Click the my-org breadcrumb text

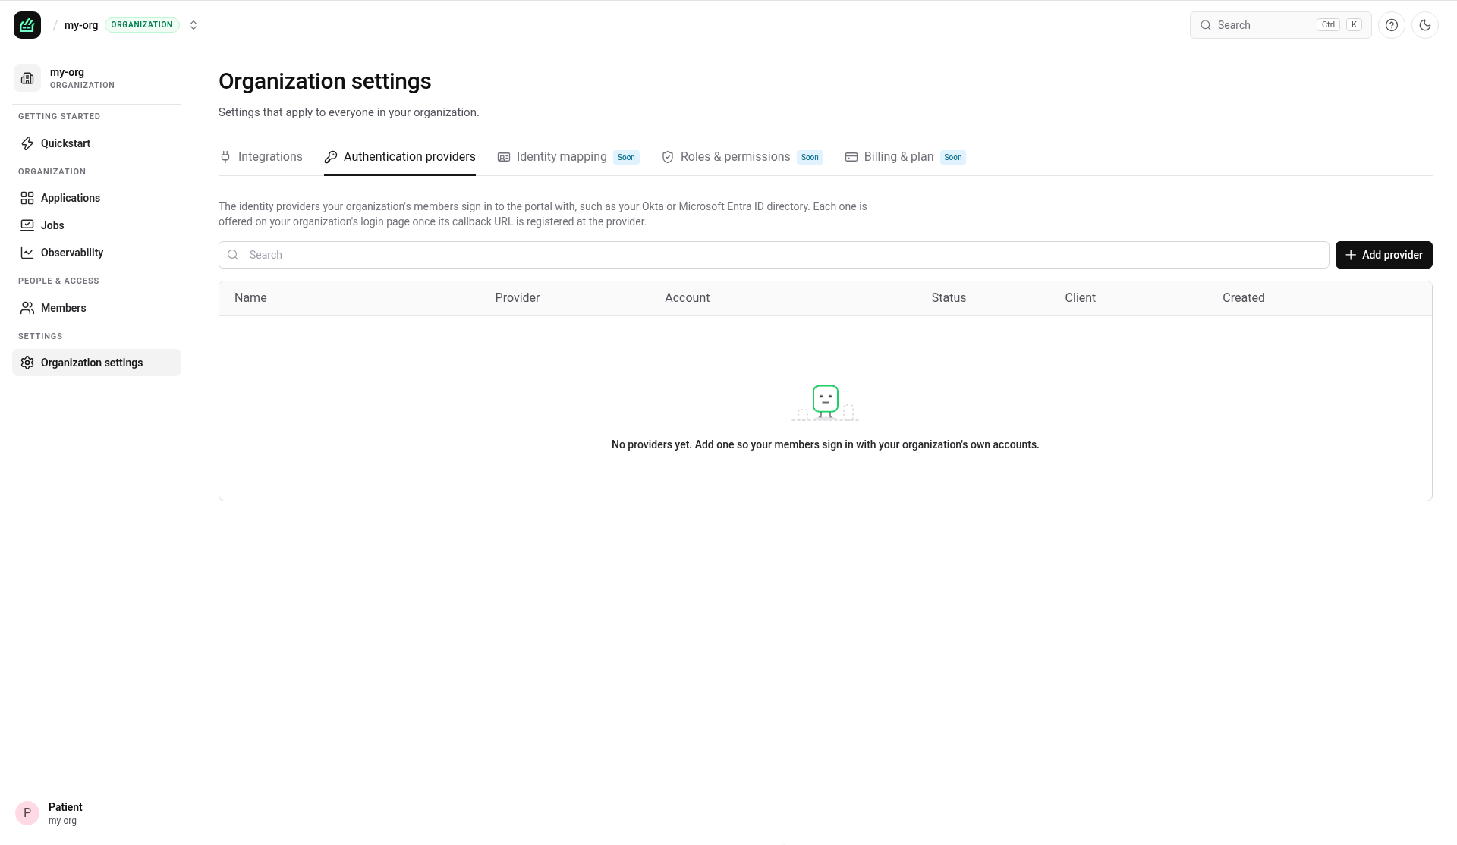pos(81,25)
